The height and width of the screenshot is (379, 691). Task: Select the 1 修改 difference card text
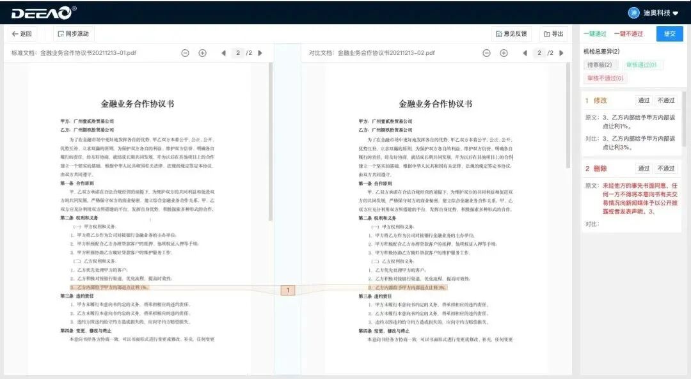click(630, 132)
